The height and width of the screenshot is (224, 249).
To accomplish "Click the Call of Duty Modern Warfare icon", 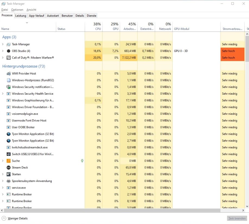I will (x=8, y=58).
